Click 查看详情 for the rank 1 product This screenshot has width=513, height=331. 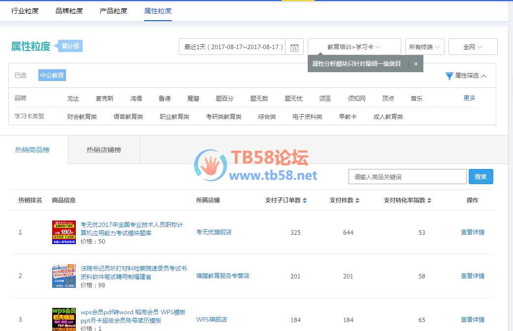472,232
